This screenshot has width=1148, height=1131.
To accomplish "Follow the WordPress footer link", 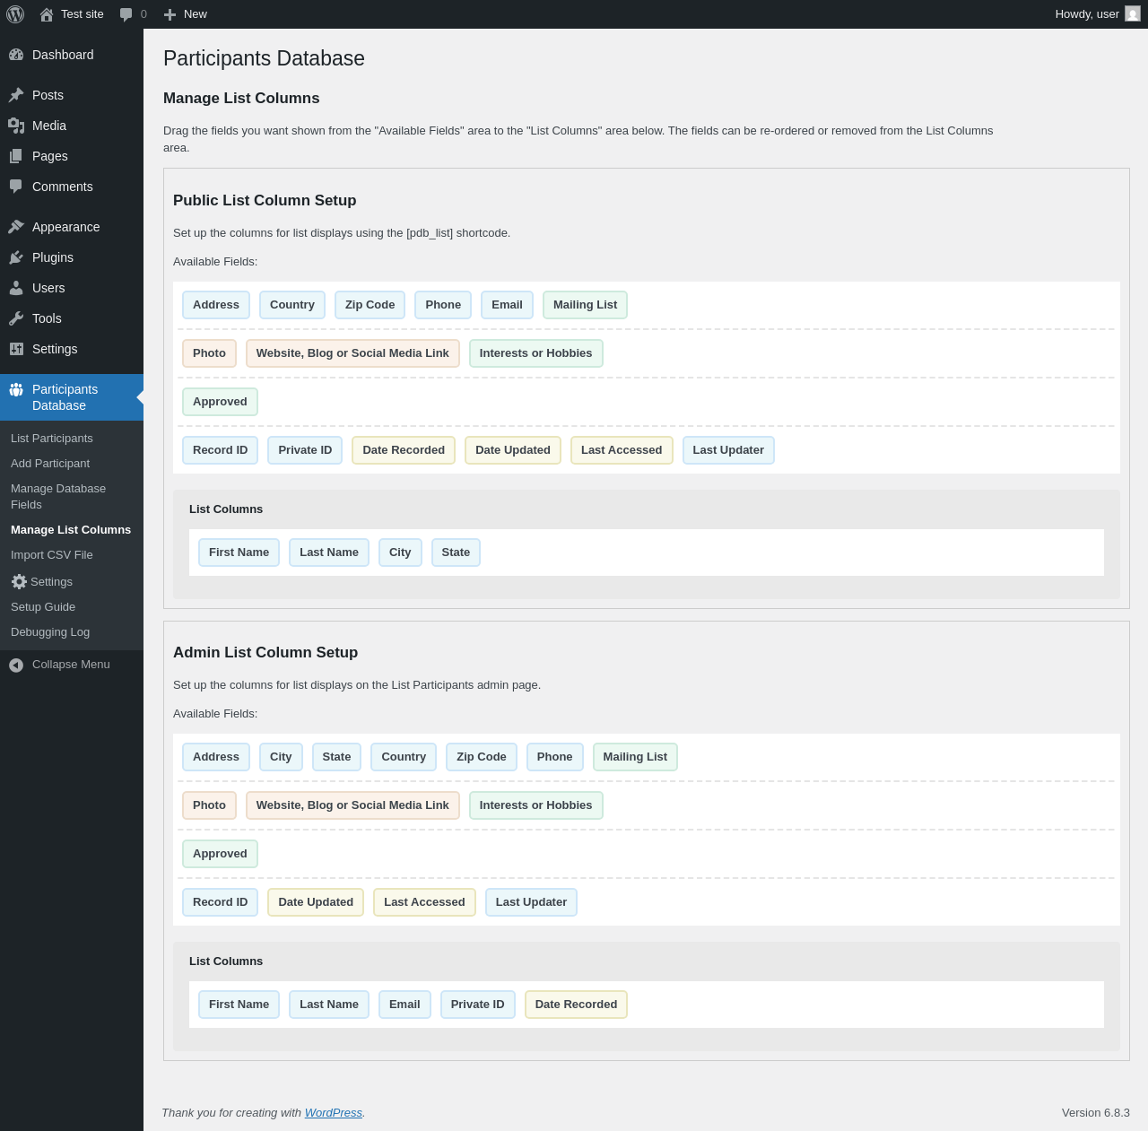I will [x=333, y=1112].
